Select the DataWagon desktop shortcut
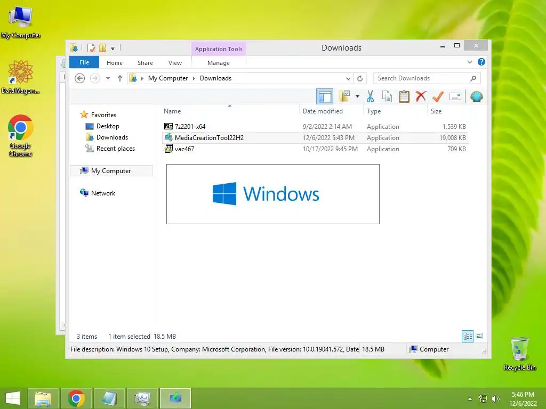Viewport: 546px width, 409px height. pos(21,77)
